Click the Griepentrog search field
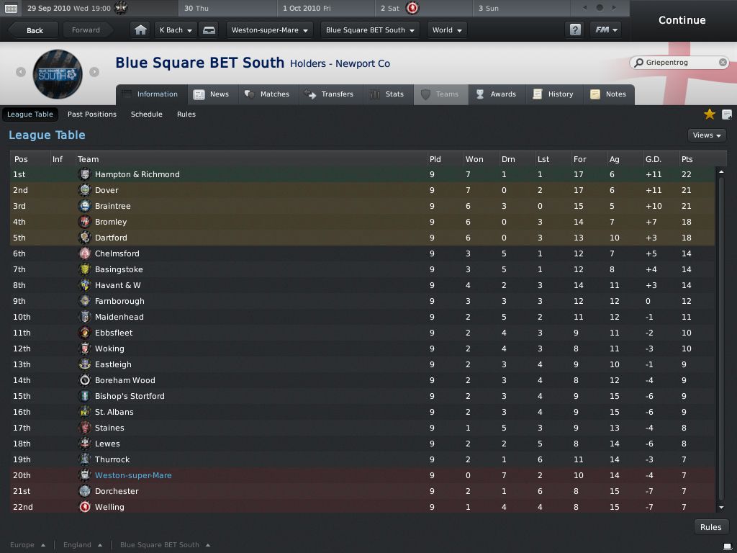 point(678,63)
